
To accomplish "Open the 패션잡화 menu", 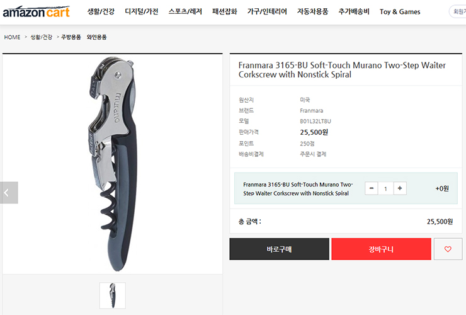I will [x=225, y=11].
